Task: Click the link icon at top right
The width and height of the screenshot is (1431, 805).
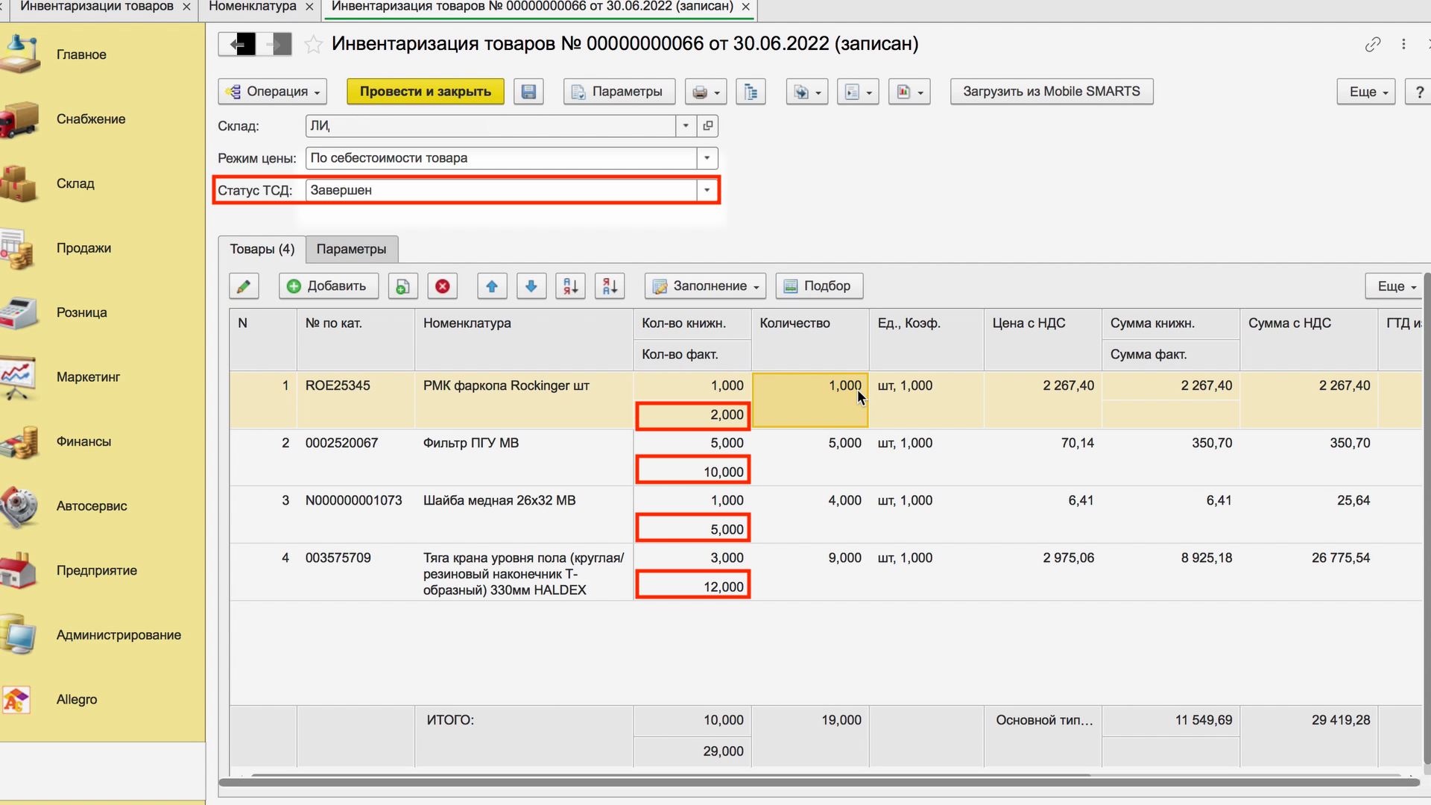Action: pos(1373,45)
